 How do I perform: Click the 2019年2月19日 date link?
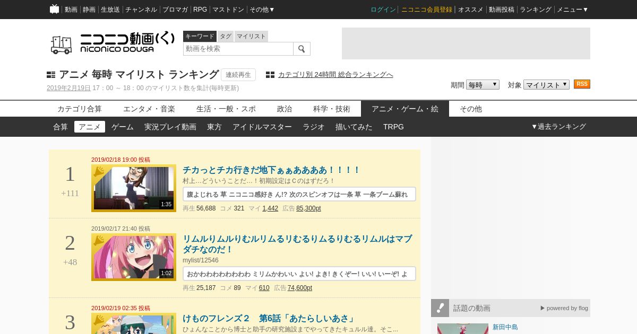(x=68, y=88)
